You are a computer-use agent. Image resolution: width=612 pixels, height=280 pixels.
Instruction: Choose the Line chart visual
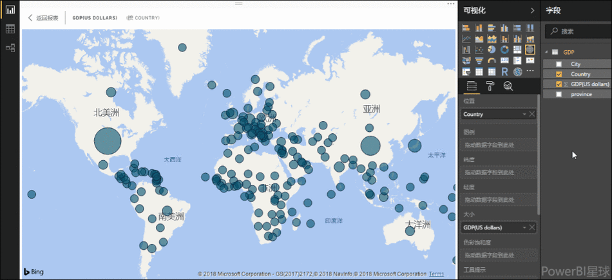click(x=466, y=39)
